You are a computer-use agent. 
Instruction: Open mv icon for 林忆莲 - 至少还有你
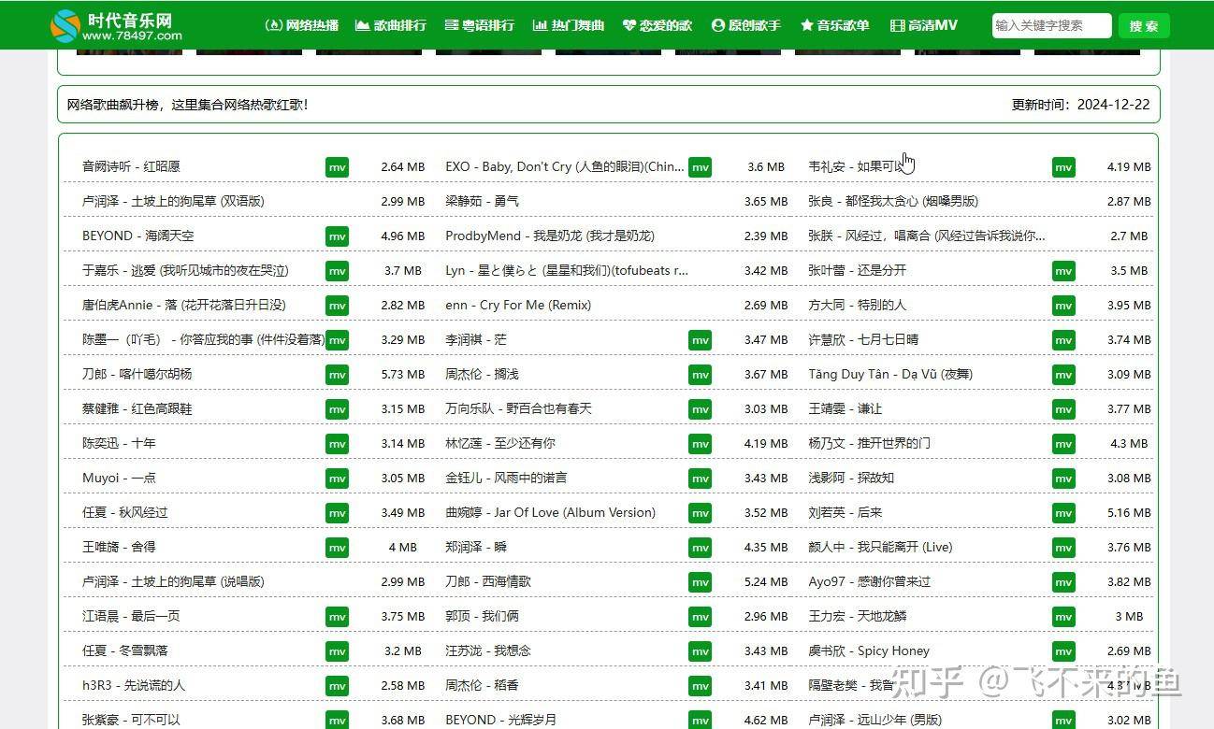700,444
